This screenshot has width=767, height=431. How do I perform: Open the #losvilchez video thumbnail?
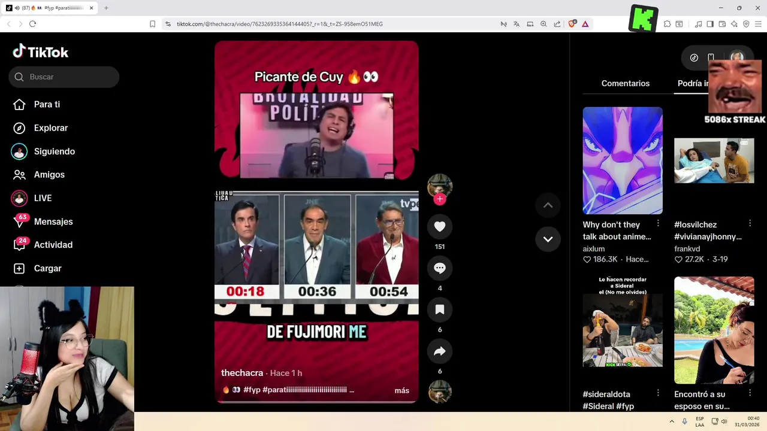point(714,160)
